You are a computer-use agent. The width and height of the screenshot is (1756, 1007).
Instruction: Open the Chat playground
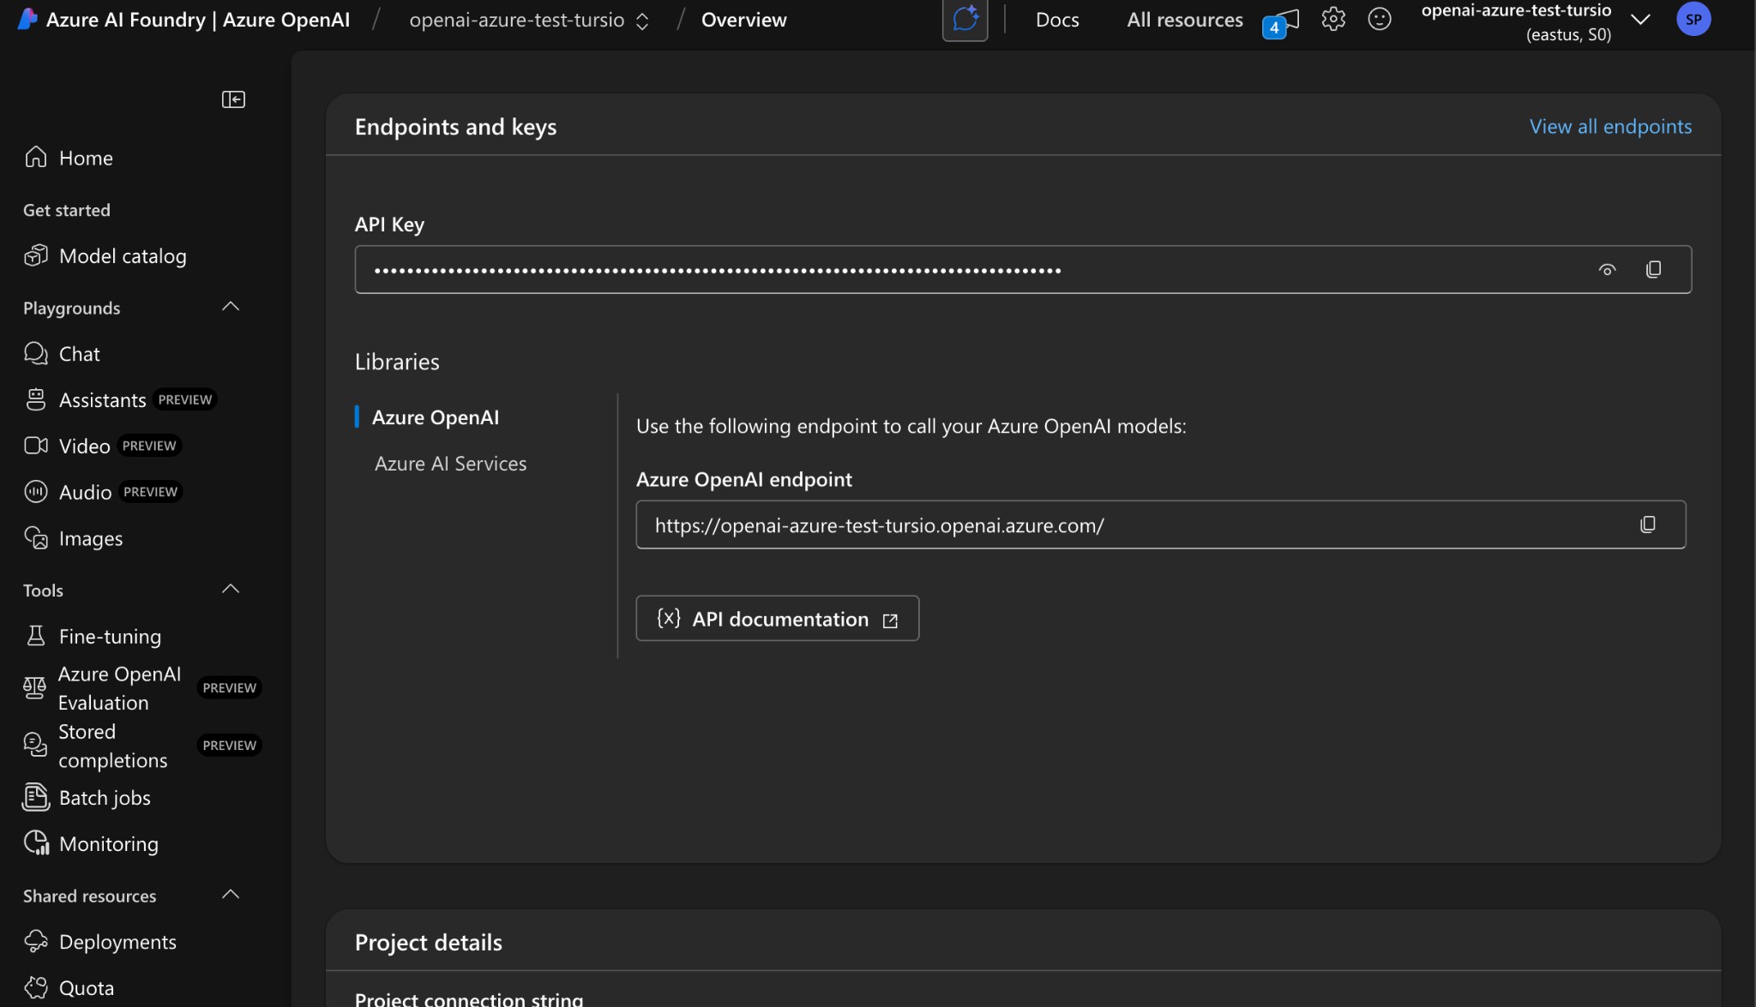[x=78, y=353]
